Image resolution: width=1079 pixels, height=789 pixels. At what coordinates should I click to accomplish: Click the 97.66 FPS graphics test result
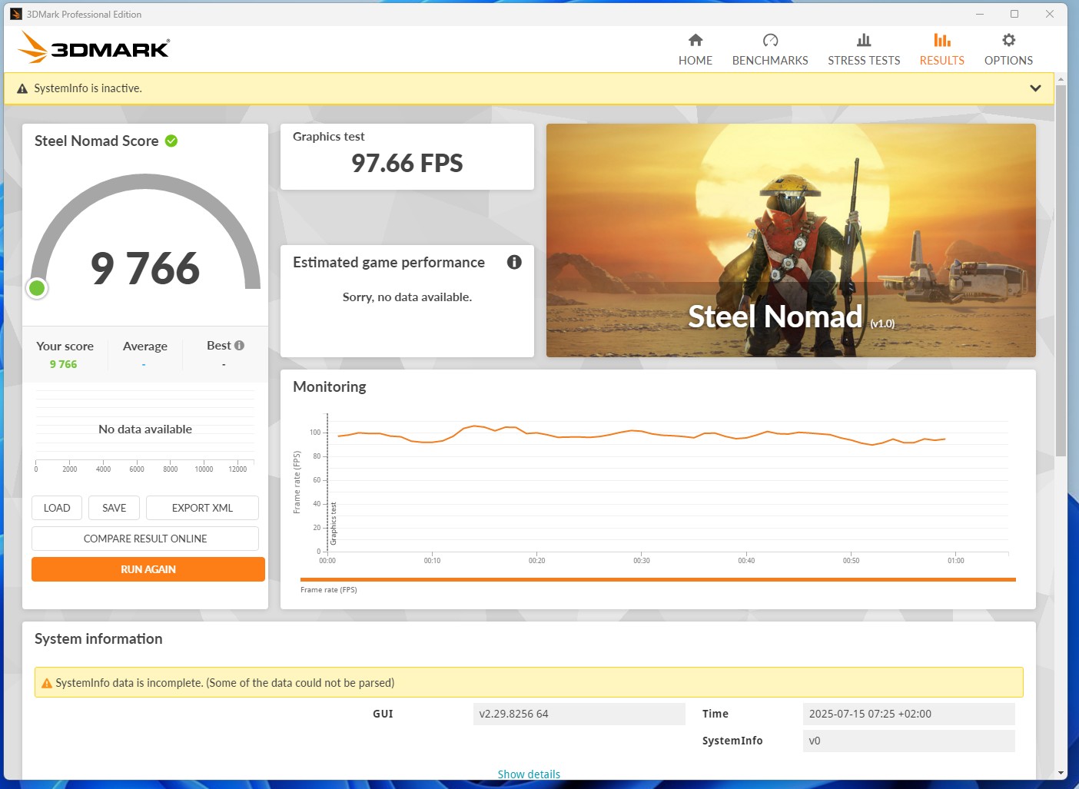tap(407, 163)
